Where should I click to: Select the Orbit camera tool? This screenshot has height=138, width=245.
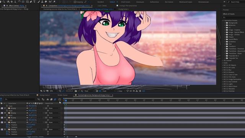tap(8, 2)
